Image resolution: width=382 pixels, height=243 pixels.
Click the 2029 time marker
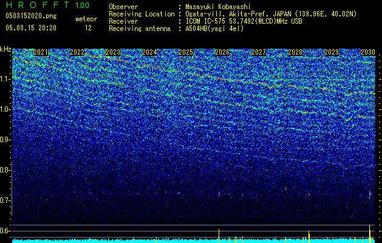point(332,52)
